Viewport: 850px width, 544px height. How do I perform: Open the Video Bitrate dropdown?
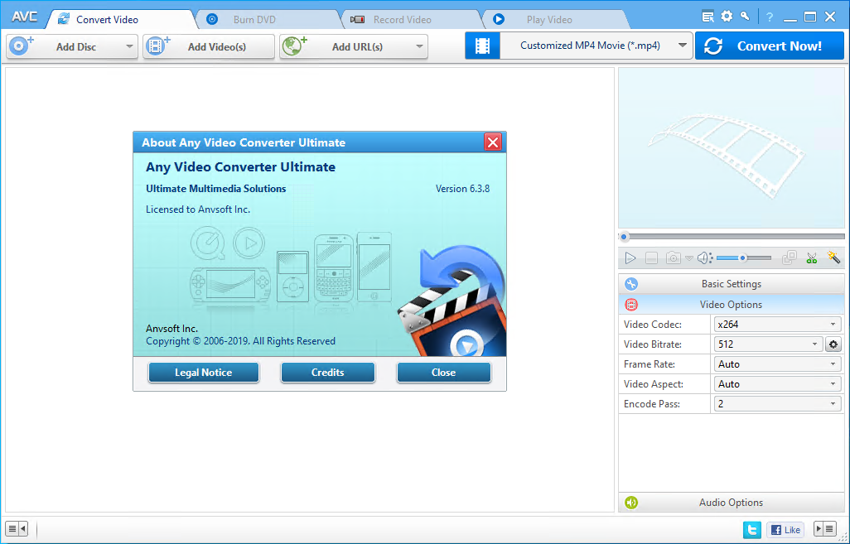click(x=768, y=344)
